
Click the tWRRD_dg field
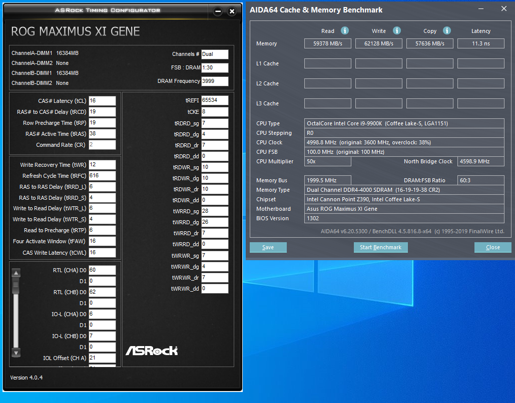click(x=215, y=222)
